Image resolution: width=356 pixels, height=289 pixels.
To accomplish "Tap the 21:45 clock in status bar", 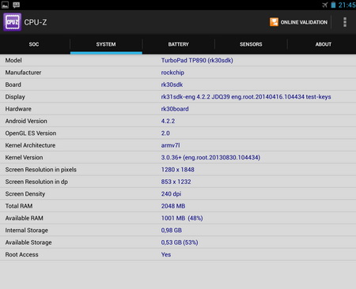I will [347, 5].
